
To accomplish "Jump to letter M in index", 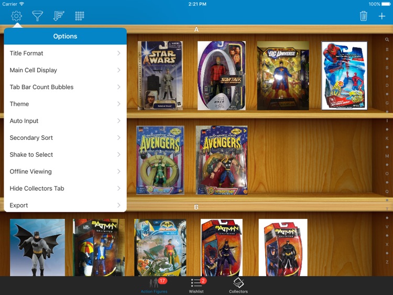I will coord(387,156).
